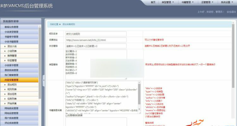237x126 pixels.
Task: Expand 用户系统管理 in sidebar
Action: 19,118
